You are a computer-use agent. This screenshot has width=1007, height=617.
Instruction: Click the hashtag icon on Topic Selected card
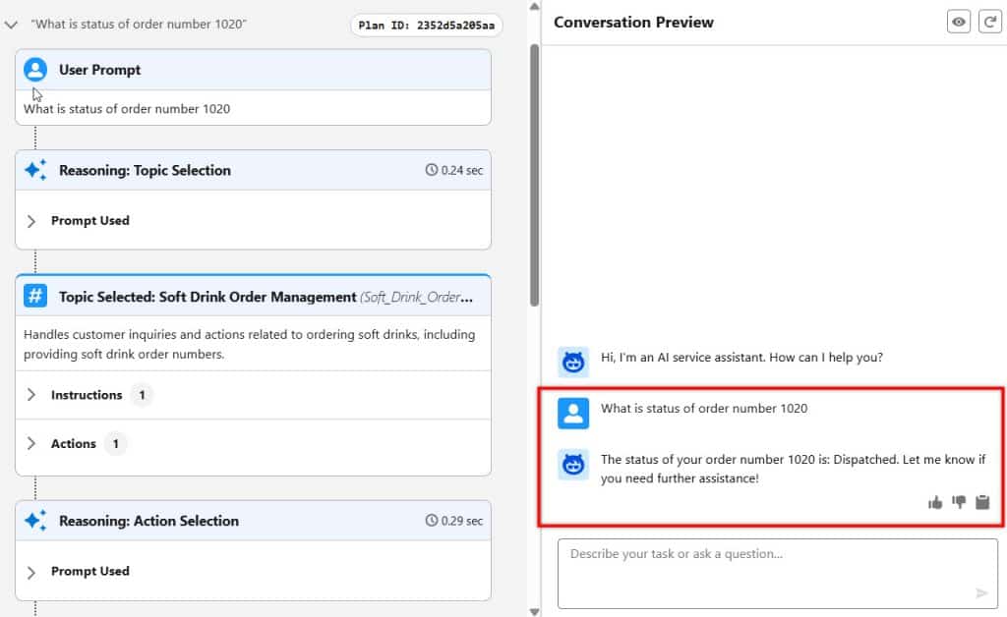36,297
